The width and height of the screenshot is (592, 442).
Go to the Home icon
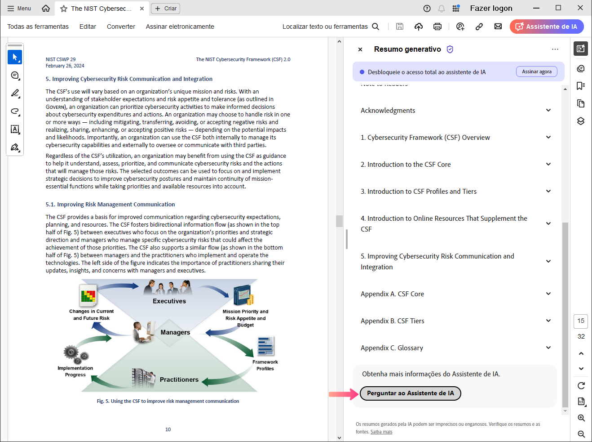point(46,8)
